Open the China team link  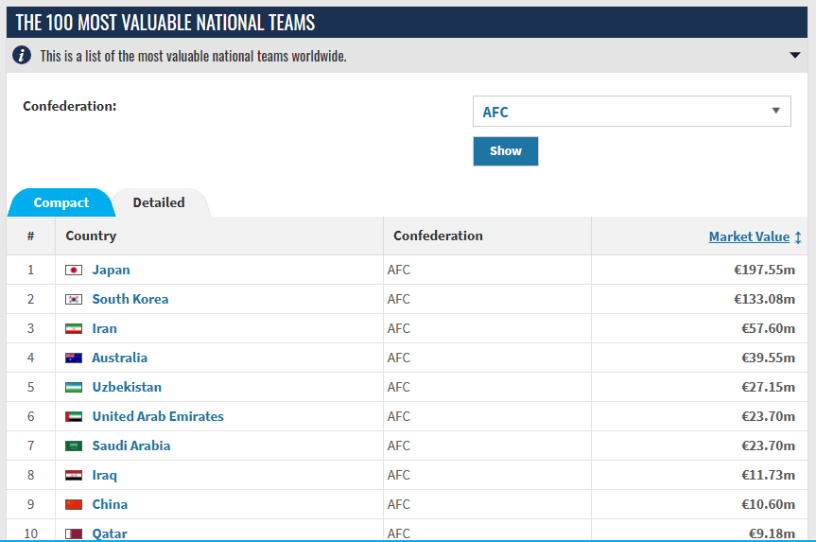[x=110, y=504]
